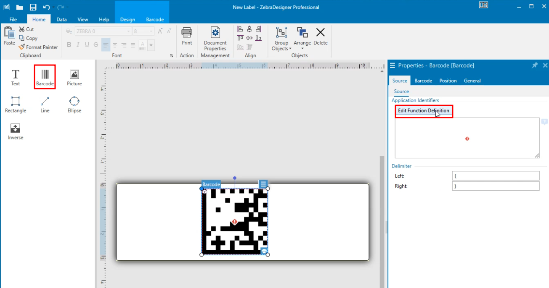Screen dimensions: 549x288
Task: Choose the Picture tool
Action: [x=74, y=77]
